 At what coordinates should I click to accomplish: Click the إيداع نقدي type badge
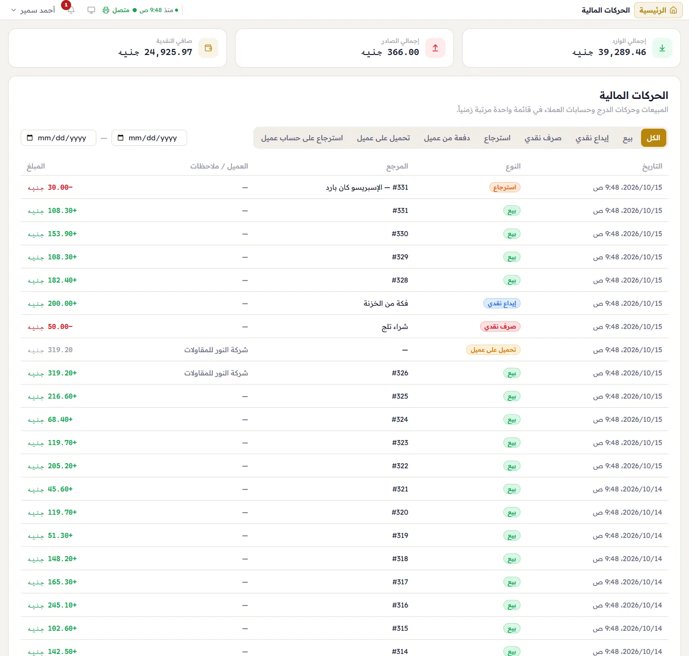502,303
